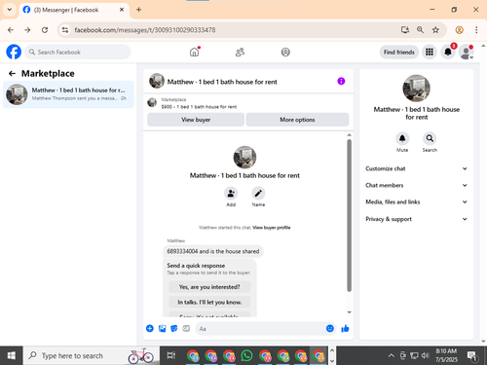The image size is (487, 365).
Task: Expand Media, files and links section
Action: [x=416, y=201]
